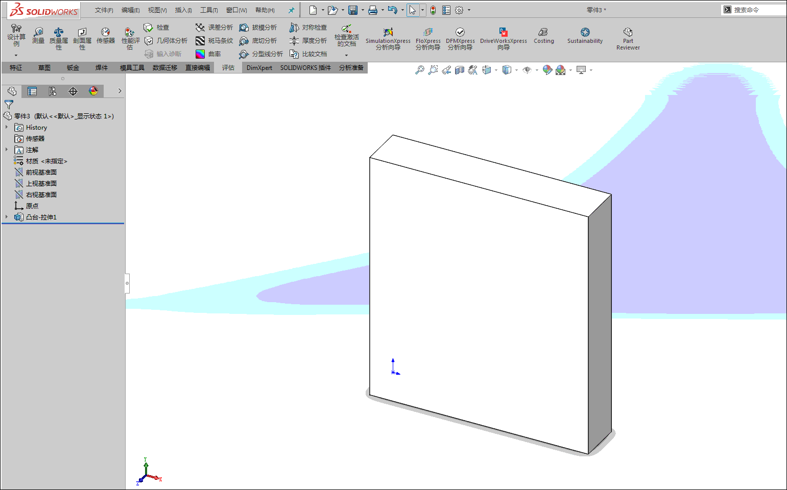Image resolution: width=787 pixels, height=490 pixels.
Task: Select 上视基准面 in feature tree
Action: pyautogui.click(x=36, y=183)
